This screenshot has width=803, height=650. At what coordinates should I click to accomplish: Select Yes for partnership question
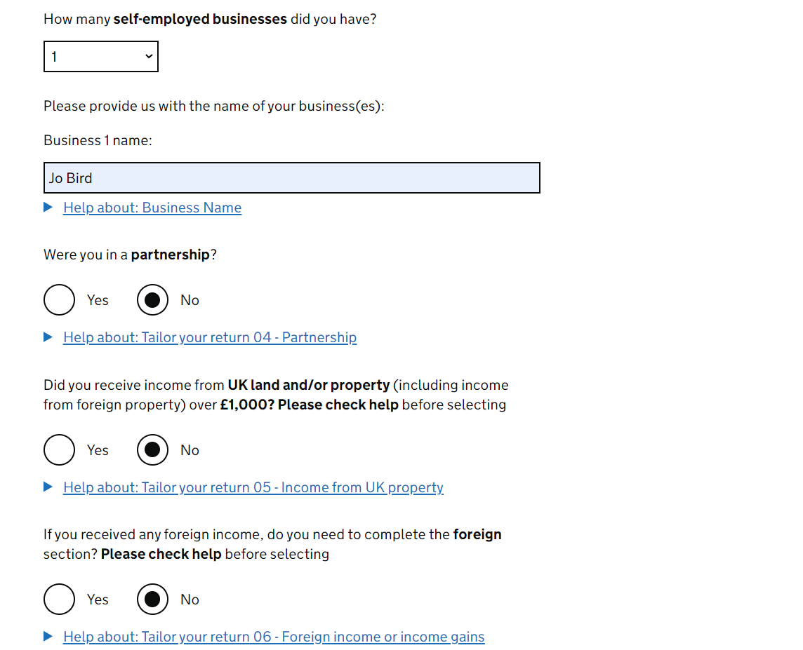pyautogui.click(x=60, y=299)
